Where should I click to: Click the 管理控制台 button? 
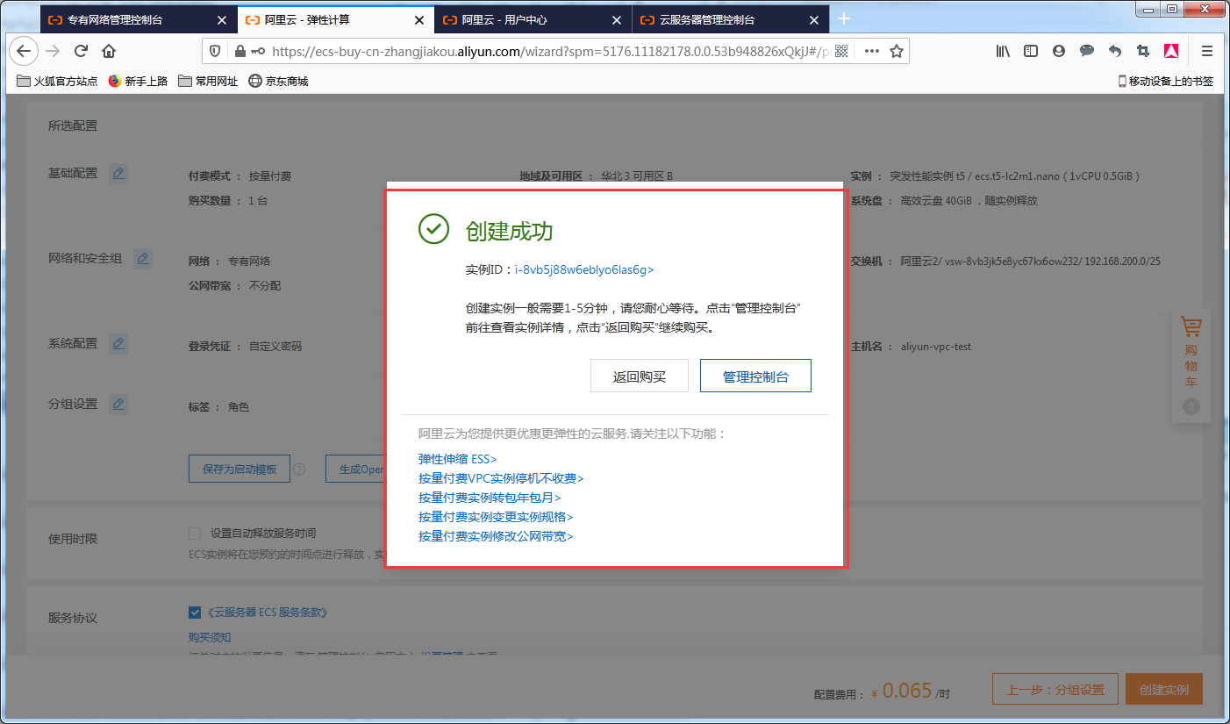click(755, 376)
